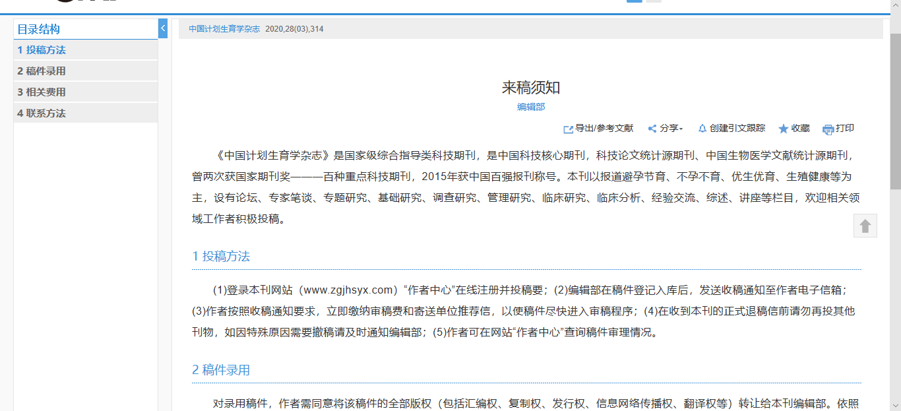Click the export/参考文献 icon
901x411 pixels.
568,129
